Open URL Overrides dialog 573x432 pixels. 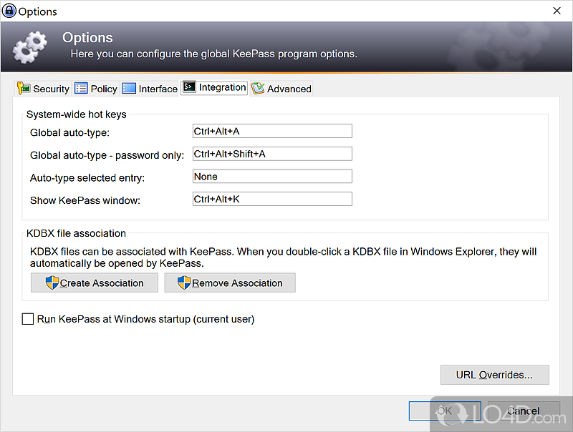(x=495, y=375)
